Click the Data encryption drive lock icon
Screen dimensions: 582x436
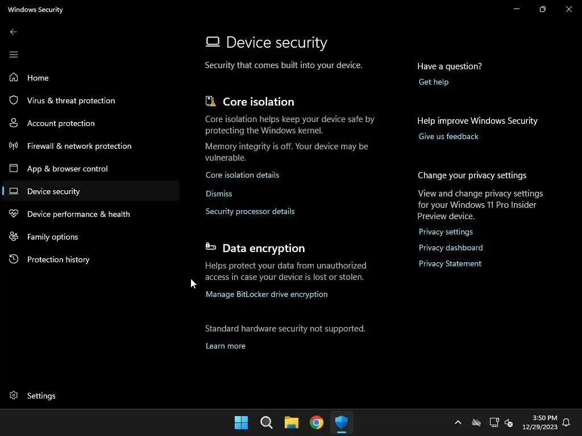tap(211, 246)
